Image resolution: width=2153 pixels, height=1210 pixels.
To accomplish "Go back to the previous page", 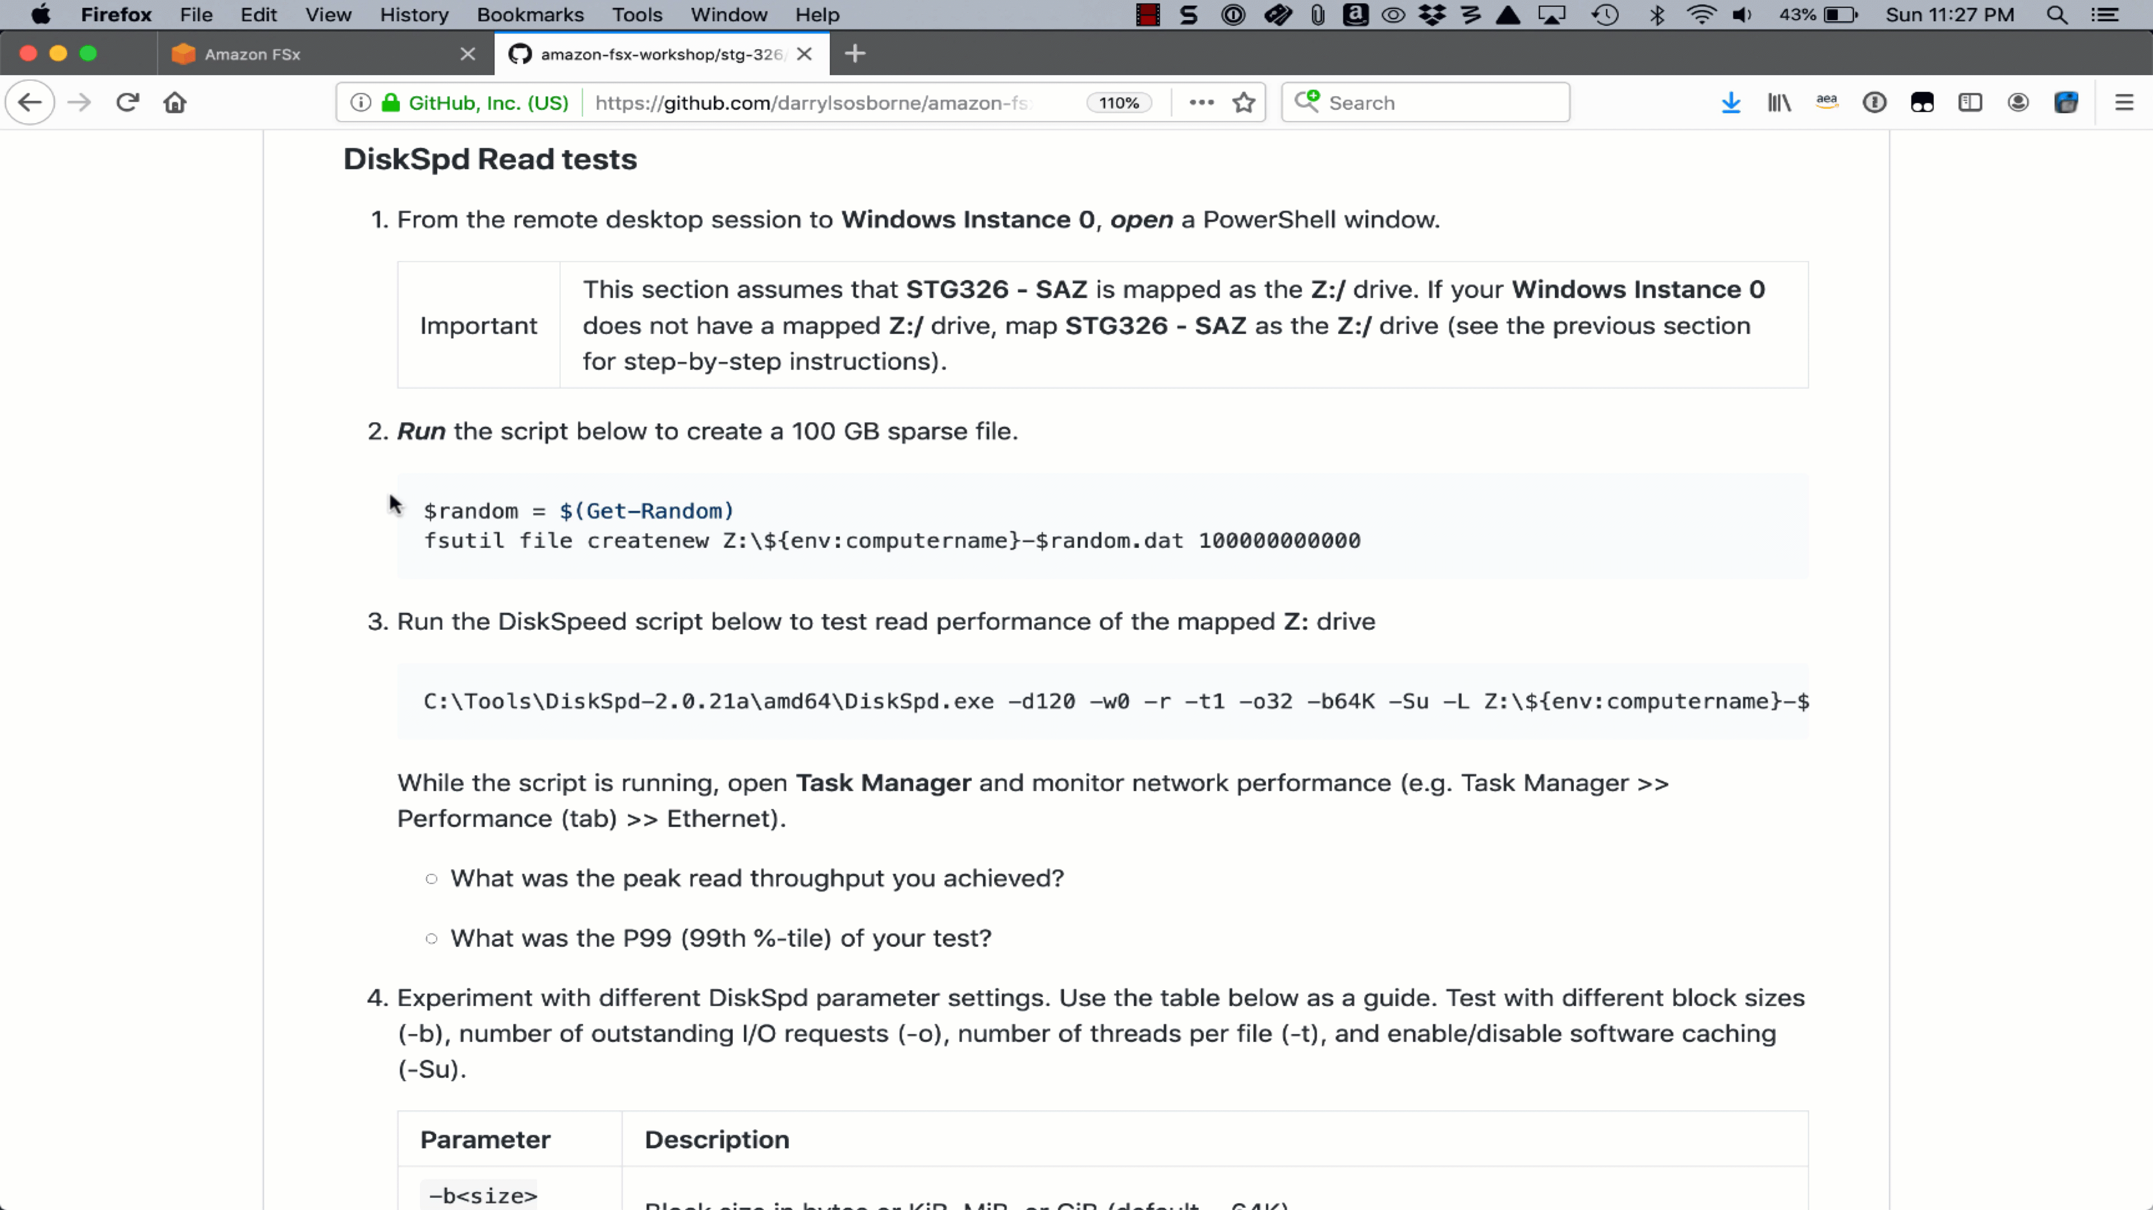I will [x=30, y=102].
